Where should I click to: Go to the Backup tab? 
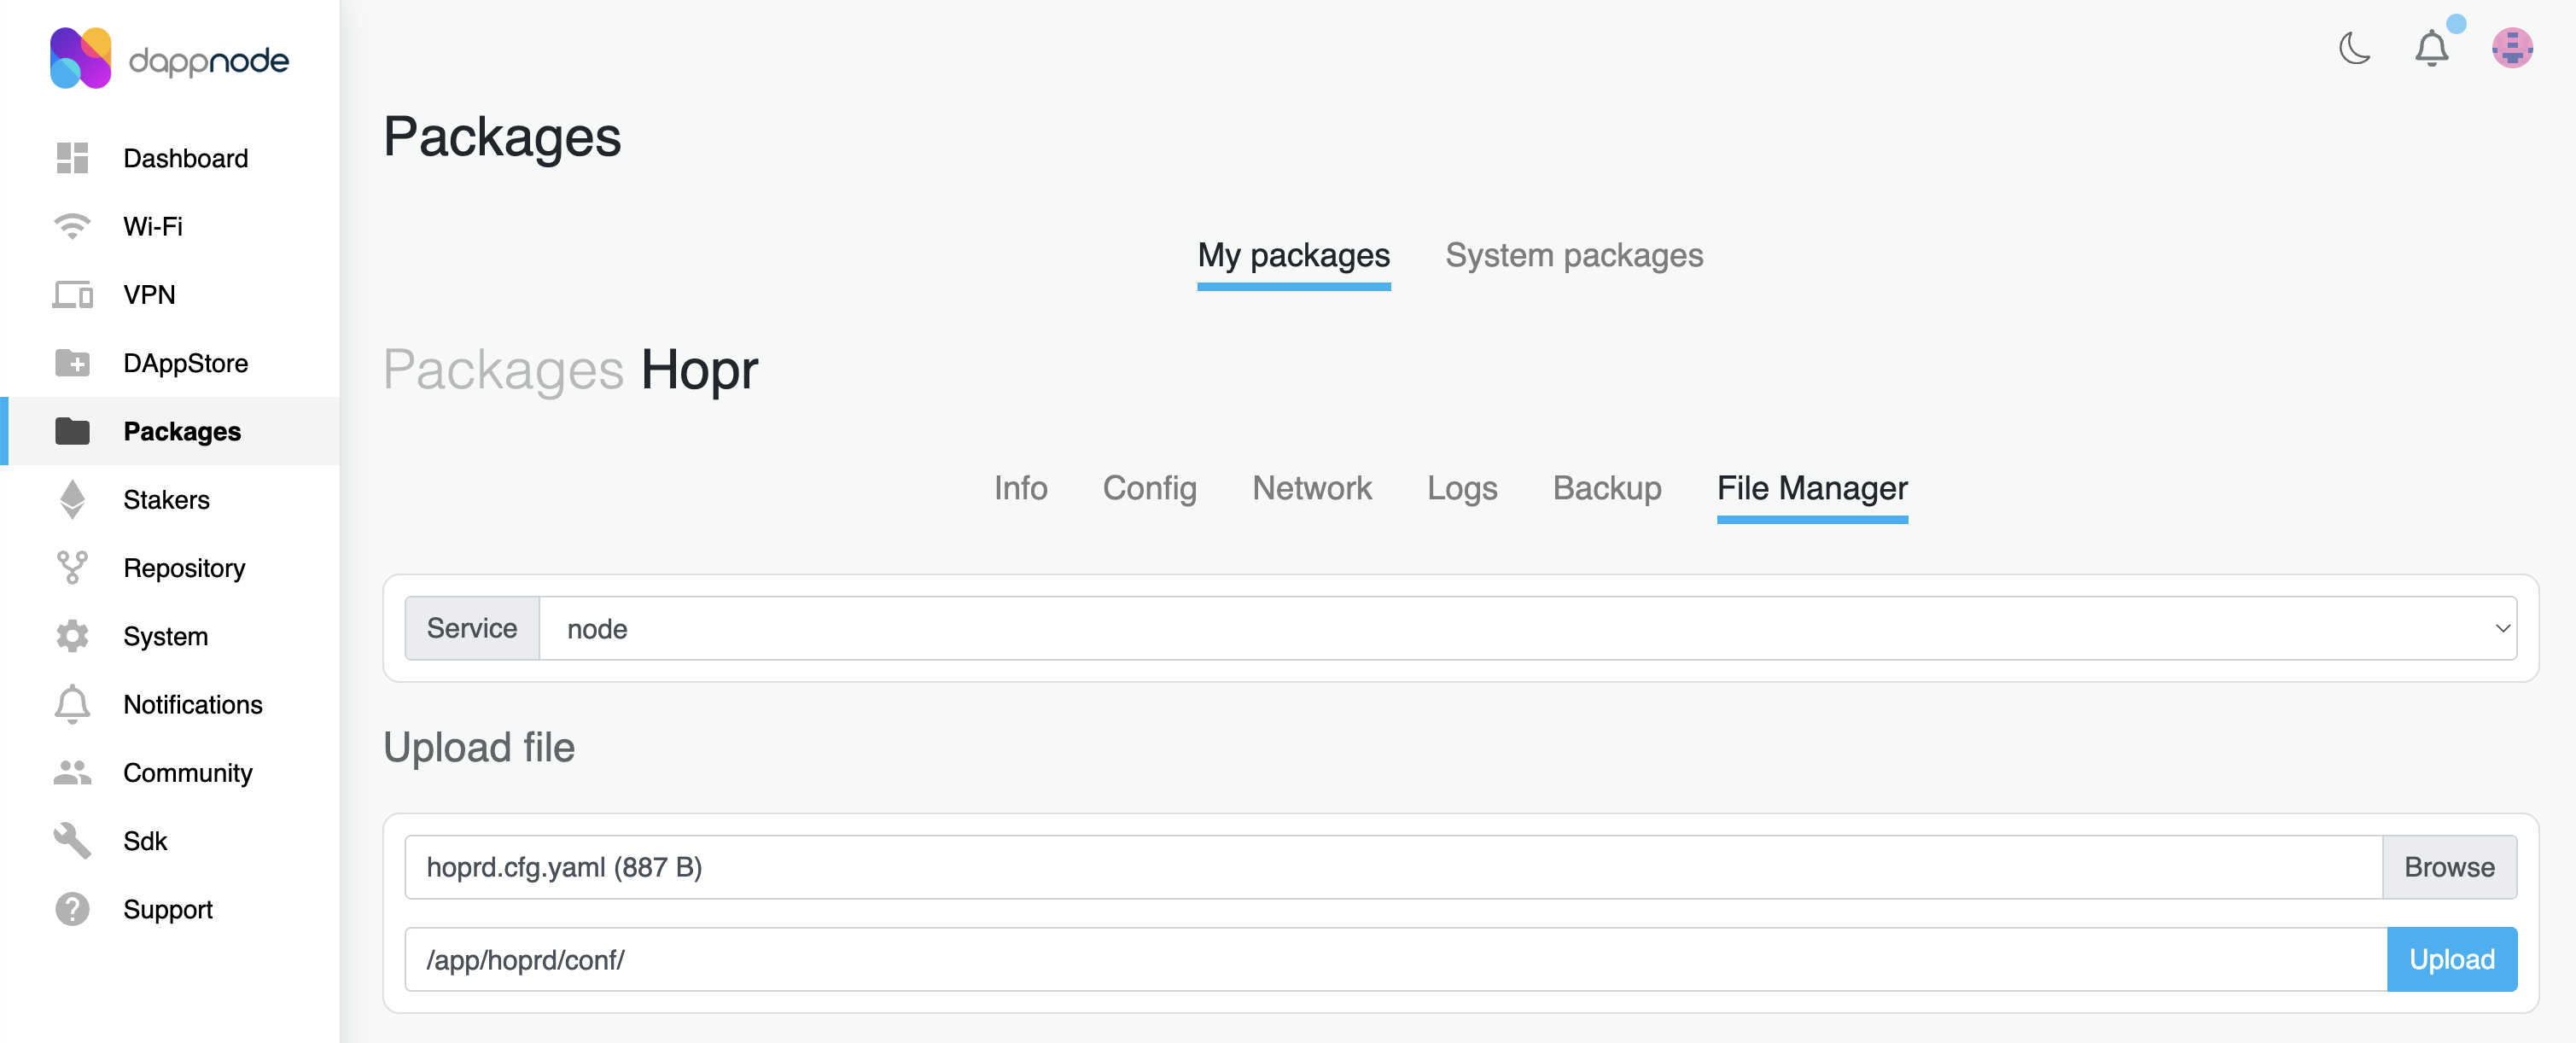click(1606, 488)
